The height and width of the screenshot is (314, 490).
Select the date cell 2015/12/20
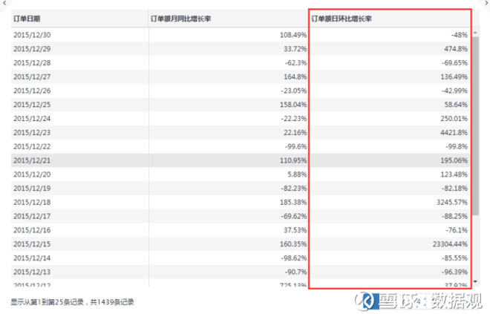pos(32,174)
